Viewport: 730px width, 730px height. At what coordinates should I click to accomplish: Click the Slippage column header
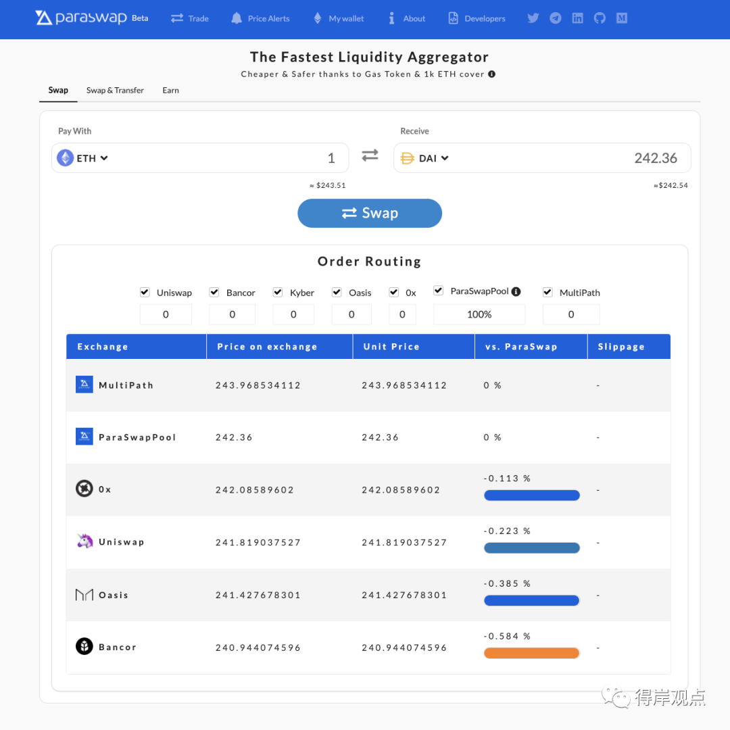[x=629, y=346]
